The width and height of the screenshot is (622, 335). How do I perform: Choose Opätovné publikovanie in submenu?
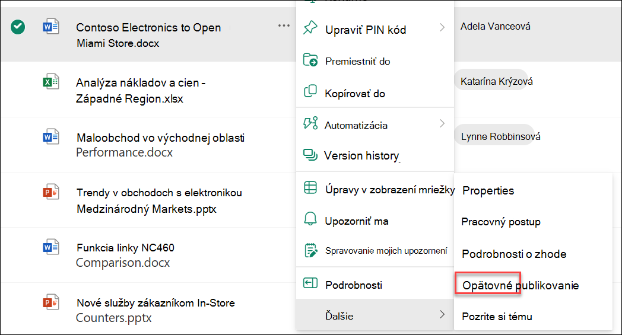coord(533,285)
